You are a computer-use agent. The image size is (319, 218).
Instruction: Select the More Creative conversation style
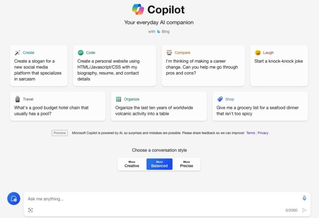click(132, 164)
